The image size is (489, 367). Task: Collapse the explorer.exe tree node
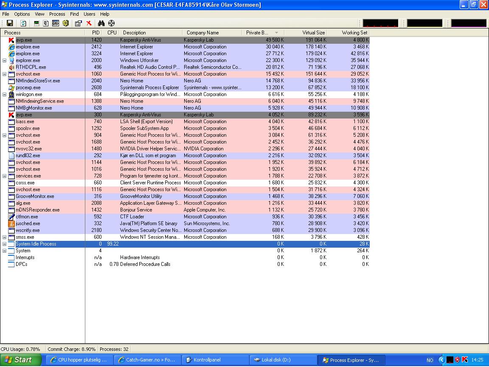tap(4, 61)
